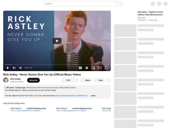This screenshot has width=171, height=128.
Task: Click the play icon in the player controls
Action: (x=8, y=68)
